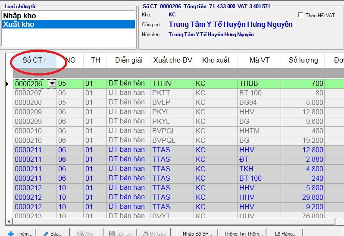Click the 'Lưu Lại' save button
This screenshot has width=344, height=236.
(122, 233)
